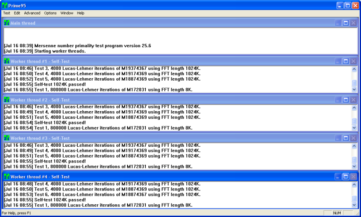Minimize the Main thread child window
This screenshot has width=361, height=217.
(338, 23)
